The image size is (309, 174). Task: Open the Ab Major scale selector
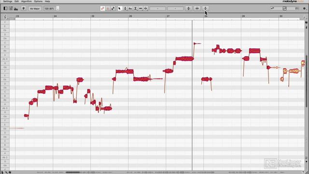click(35, 9)
